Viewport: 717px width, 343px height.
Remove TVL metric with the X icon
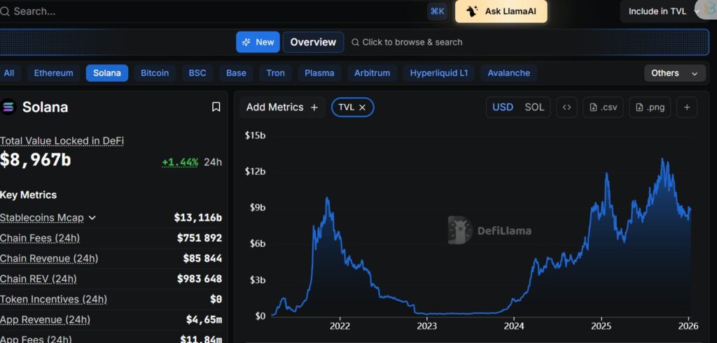[x=363, y=107]
